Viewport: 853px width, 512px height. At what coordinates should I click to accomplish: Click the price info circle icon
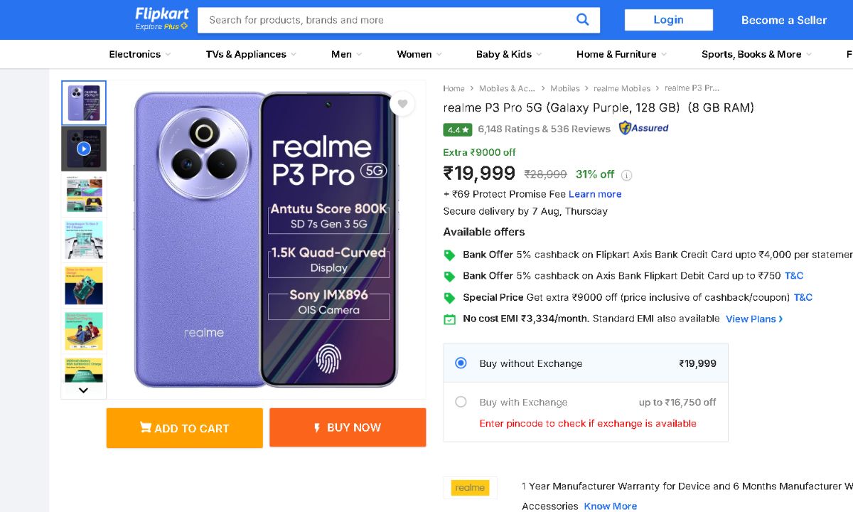click(x=626, y=175)
